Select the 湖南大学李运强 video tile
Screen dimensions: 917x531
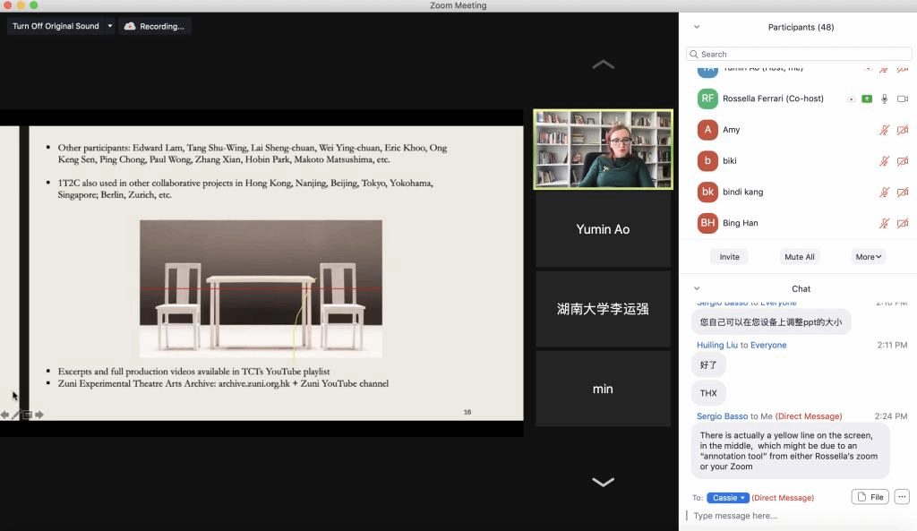click(x=603, y=309)
